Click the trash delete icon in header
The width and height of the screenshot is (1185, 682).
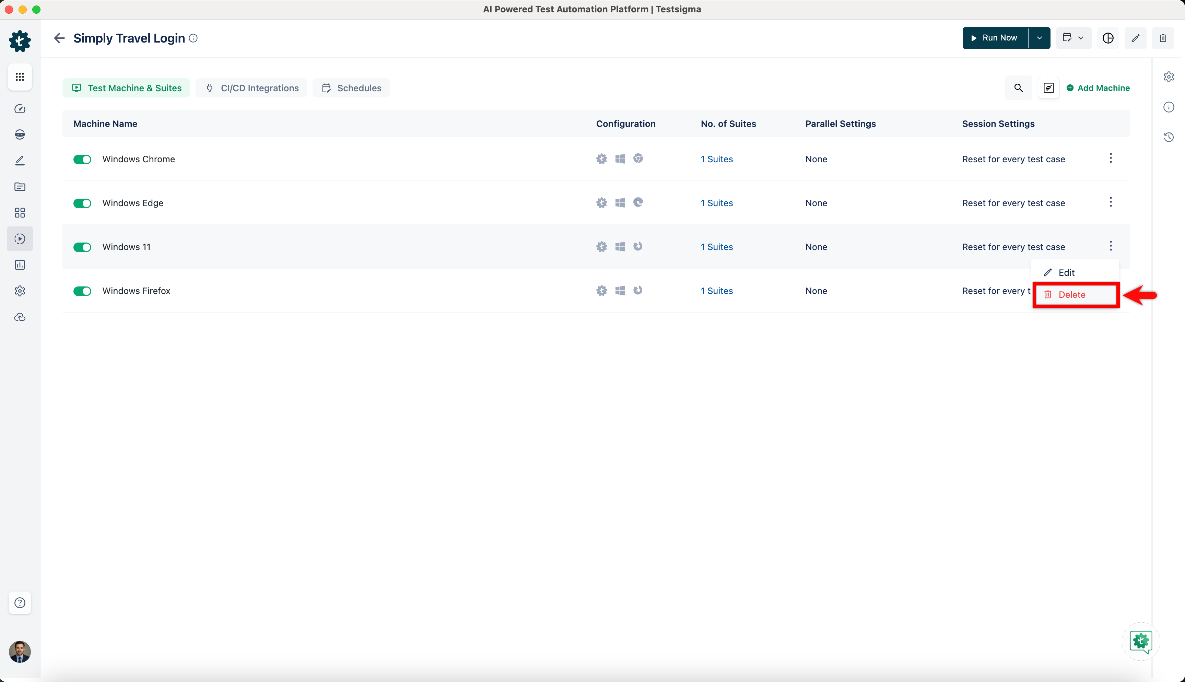tap(1162, 38)
